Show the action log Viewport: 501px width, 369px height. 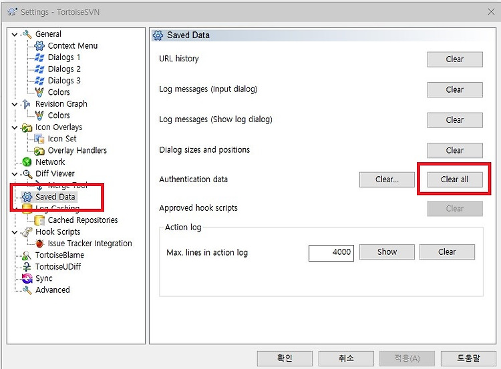(387, 252)
